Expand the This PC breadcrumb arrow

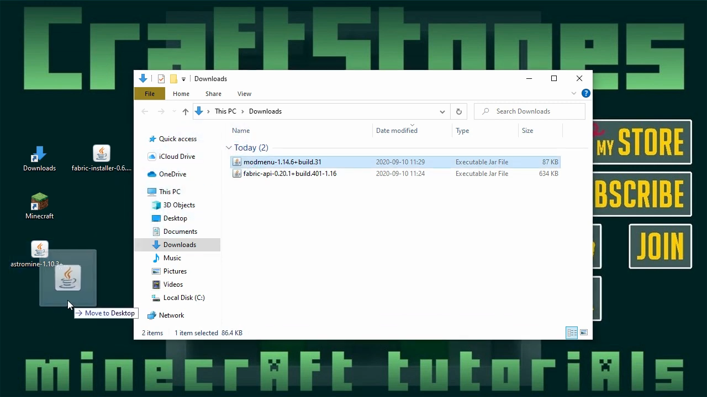tap(242, 111)
